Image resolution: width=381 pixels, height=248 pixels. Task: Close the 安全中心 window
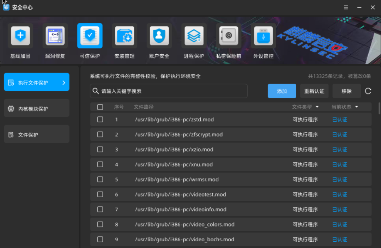(373, 7)
